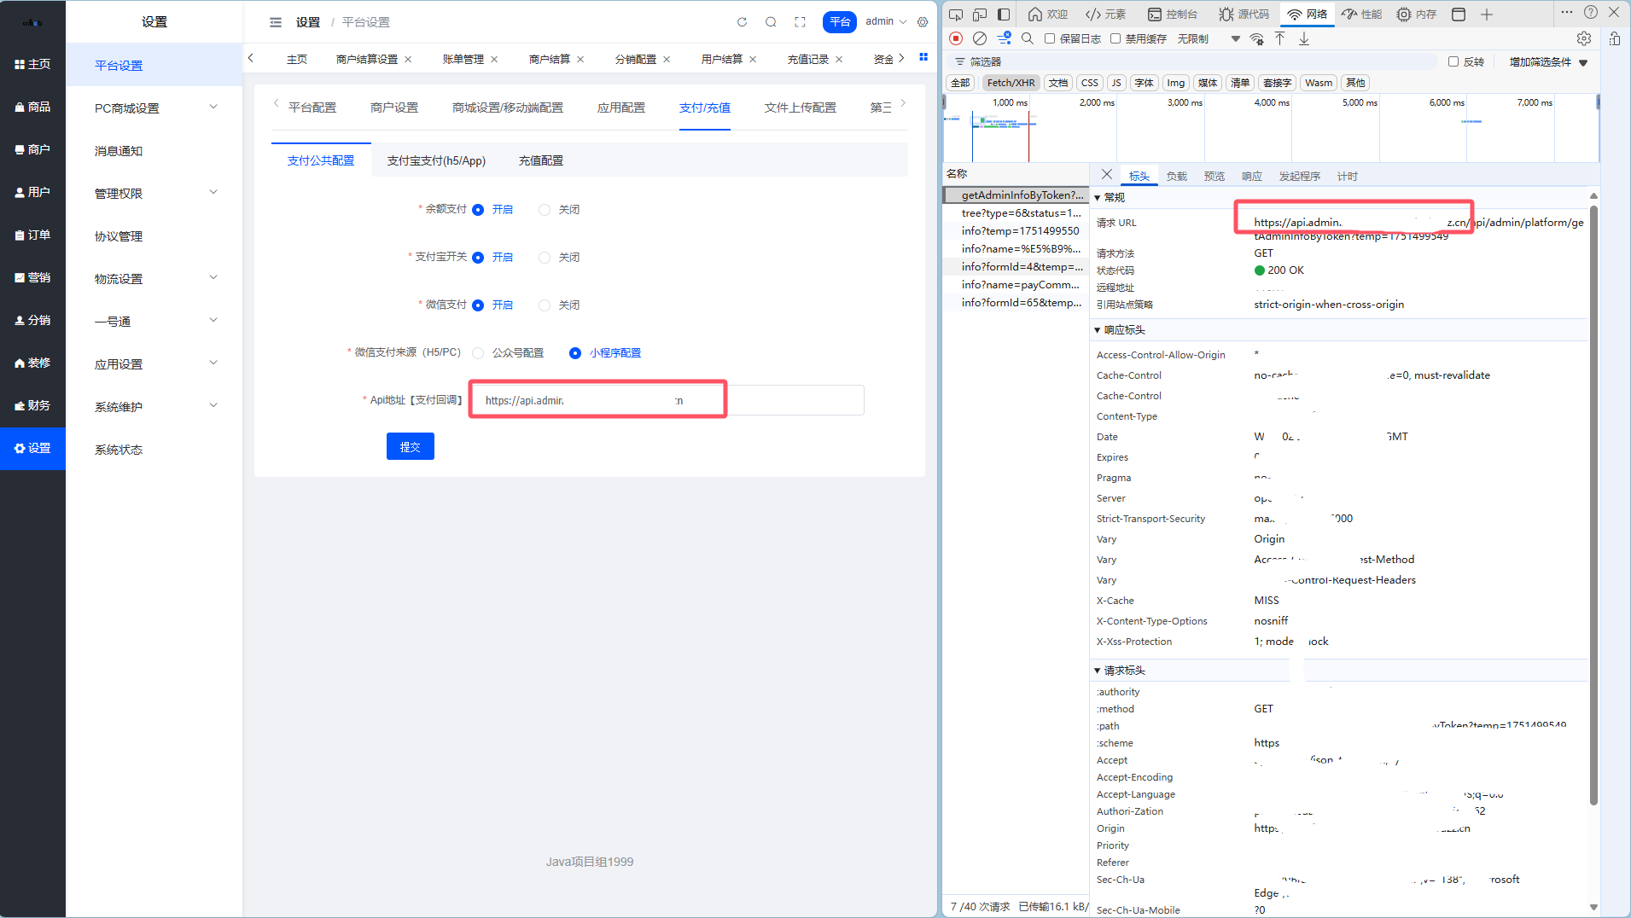Select 公众号配置 radio option
The width and height of the screenshot is (1631, 918).
click(478, 353)
